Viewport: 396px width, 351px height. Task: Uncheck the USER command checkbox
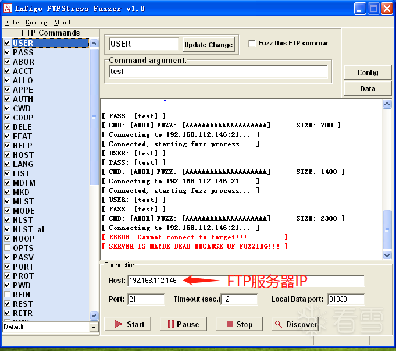coord(8,43)
